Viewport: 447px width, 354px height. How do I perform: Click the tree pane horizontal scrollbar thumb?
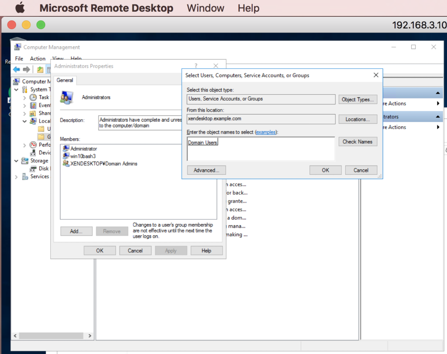point(51,336)
